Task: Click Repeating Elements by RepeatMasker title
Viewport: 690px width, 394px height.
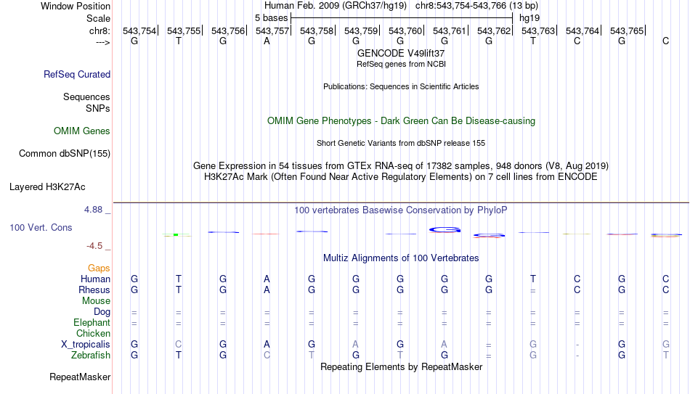Action: pyautogui.click(x=401, y=366)
